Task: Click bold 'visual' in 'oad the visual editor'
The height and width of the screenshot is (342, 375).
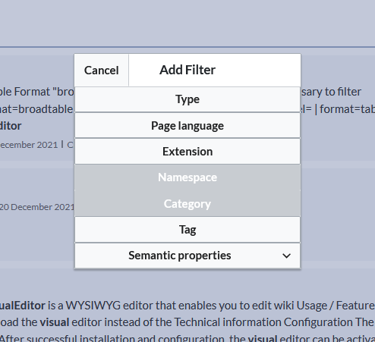Action: (x=55, y=322)
